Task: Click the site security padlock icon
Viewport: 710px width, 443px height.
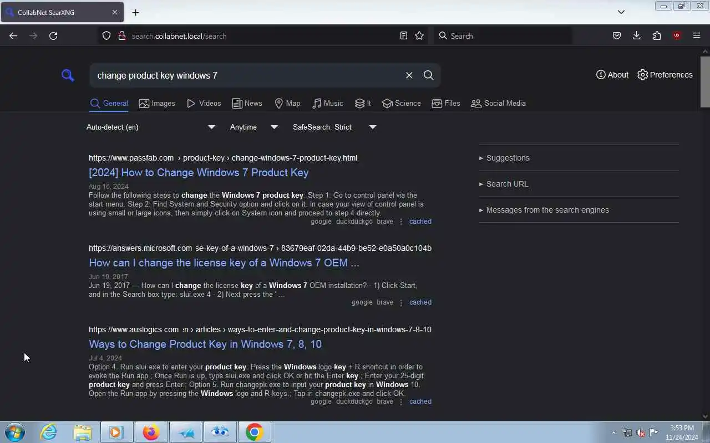Action: point(122,35)
